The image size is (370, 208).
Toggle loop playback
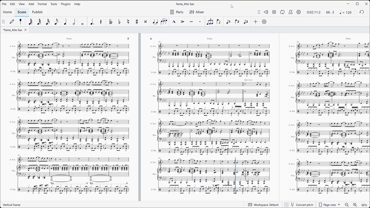(x=282, y=12)
